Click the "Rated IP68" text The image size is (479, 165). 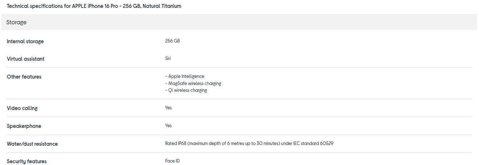(176, 144)
